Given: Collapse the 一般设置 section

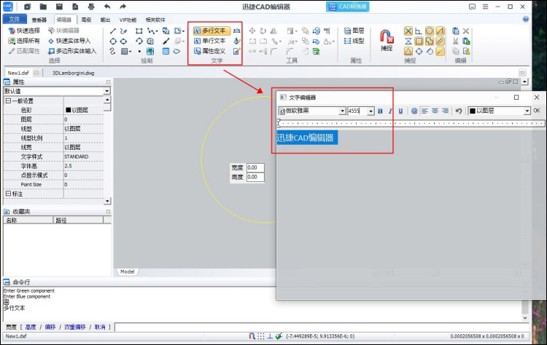Looking at the screenshot, I should coord(8,100).
